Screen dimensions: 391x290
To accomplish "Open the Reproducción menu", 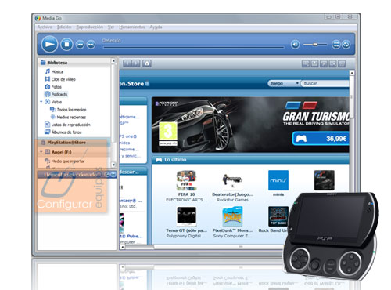I will click(89, 27).
